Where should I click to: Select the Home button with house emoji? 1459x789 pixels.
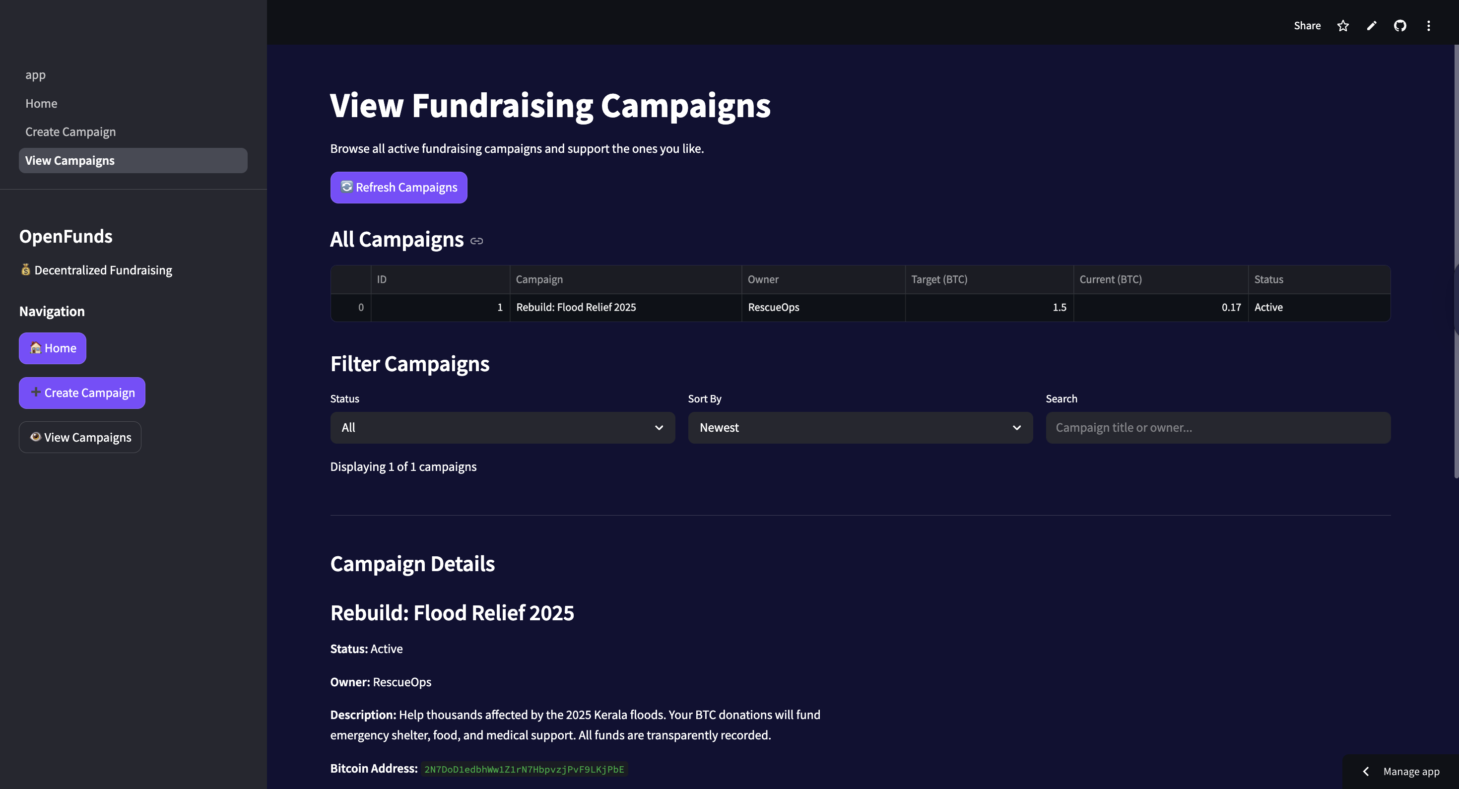click(x=52, y=348)
